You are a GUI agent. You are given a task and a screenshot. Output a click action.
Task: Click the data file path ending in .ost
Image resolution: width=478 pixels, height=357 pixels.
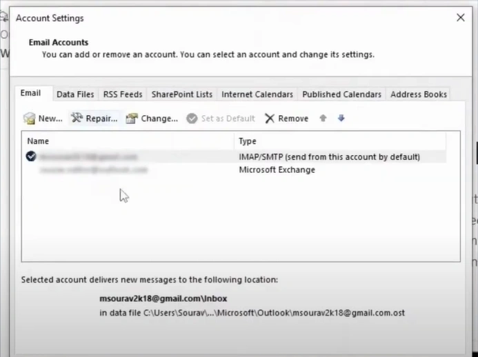pyautogui.click(x=252, y=313)
